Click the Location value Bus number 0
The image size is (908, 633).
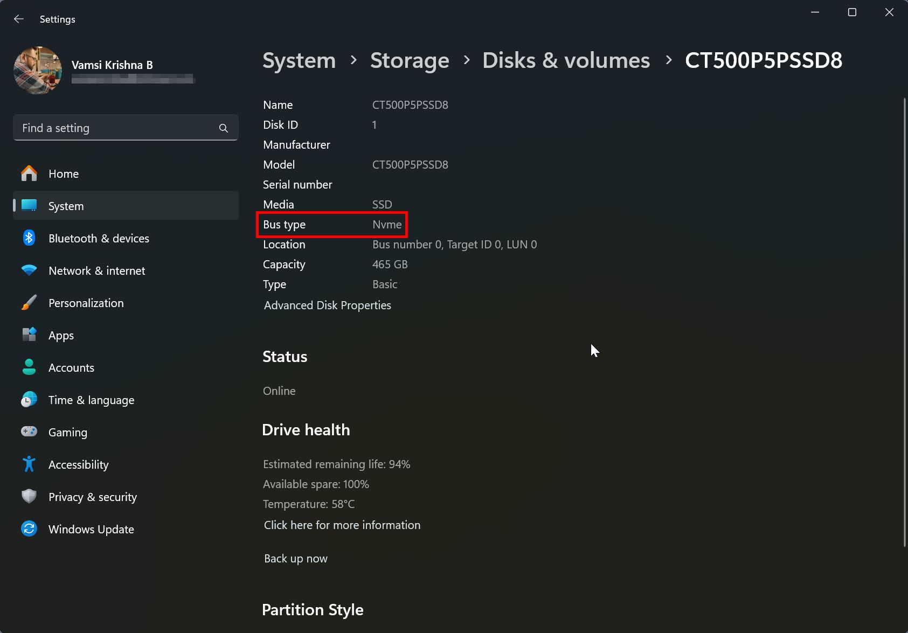pos(455,244)
